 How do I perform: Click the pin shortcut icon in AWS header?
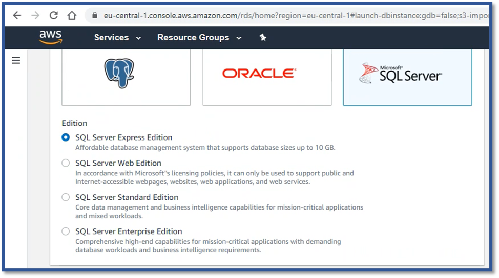click(262, 37)
